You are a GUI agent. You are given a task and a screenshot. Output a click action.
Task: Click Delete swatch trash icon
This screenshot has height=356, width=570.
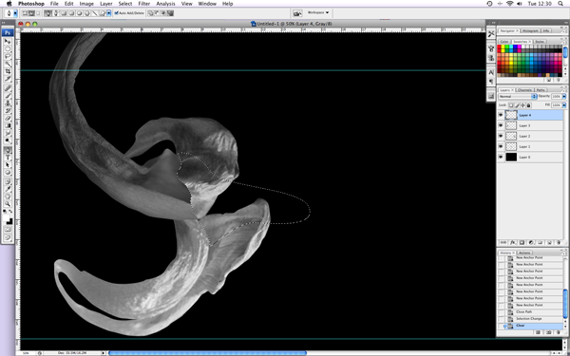click(x=559, y=80)
